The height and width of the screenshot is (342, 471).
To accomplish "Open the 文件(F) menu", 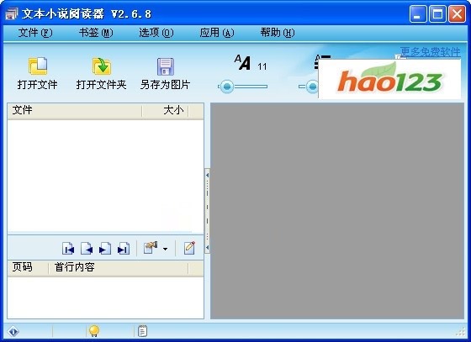I will pos(35,33).
